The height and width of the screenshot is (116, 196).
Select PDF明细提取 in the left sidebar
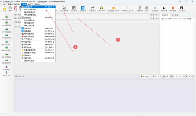tap(6, 18)
